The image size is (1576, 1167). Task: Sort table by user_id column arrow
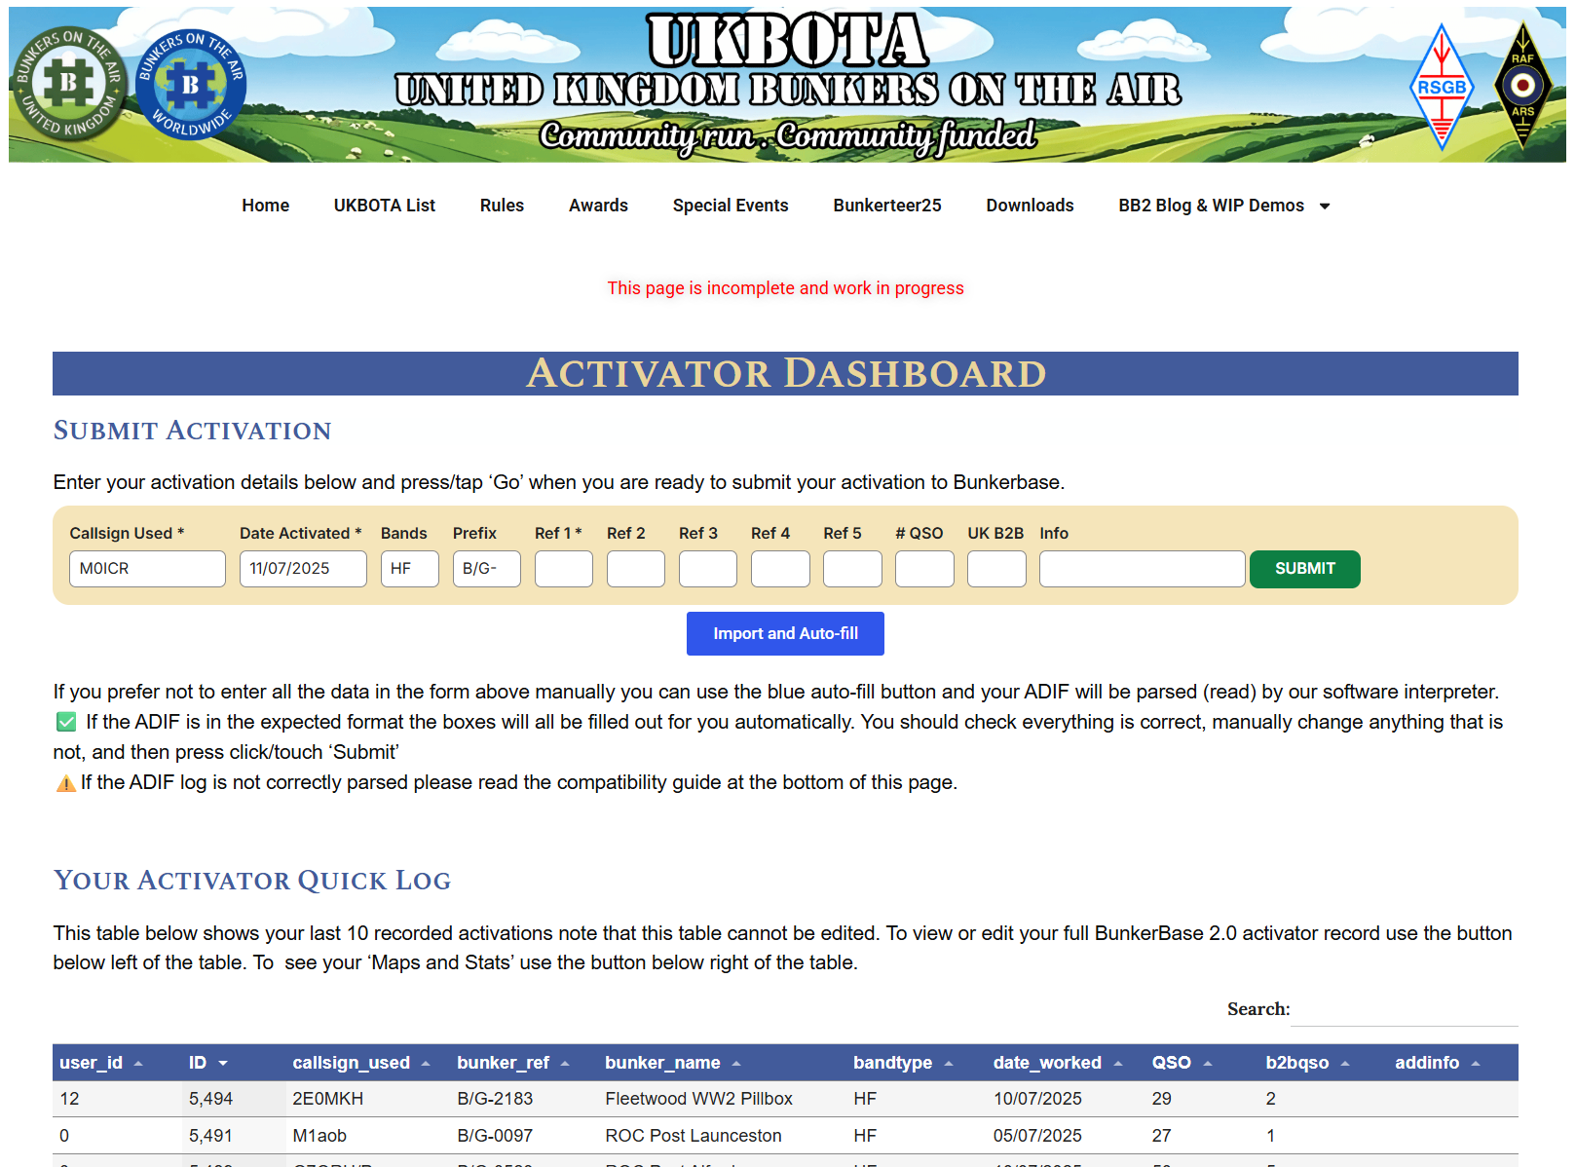(x=138, y=1064)
